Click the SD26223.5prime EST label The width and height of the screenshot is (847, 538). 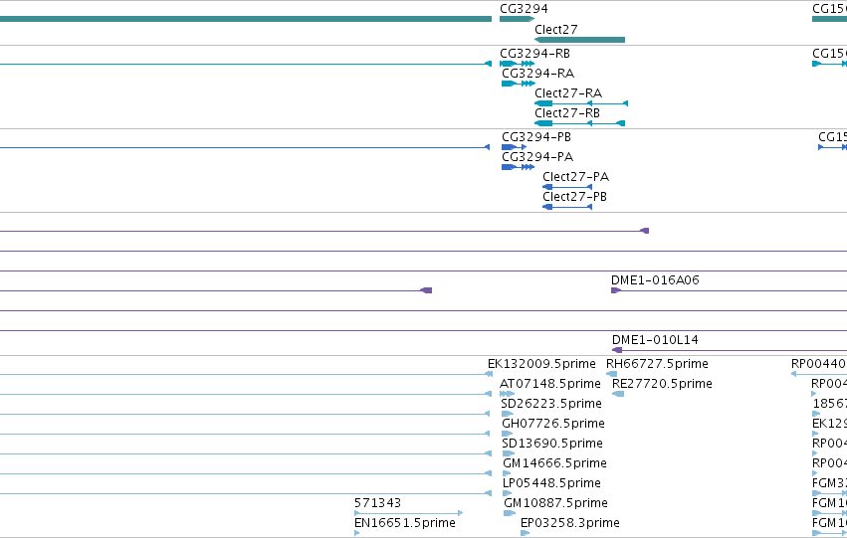coord(551,404)
